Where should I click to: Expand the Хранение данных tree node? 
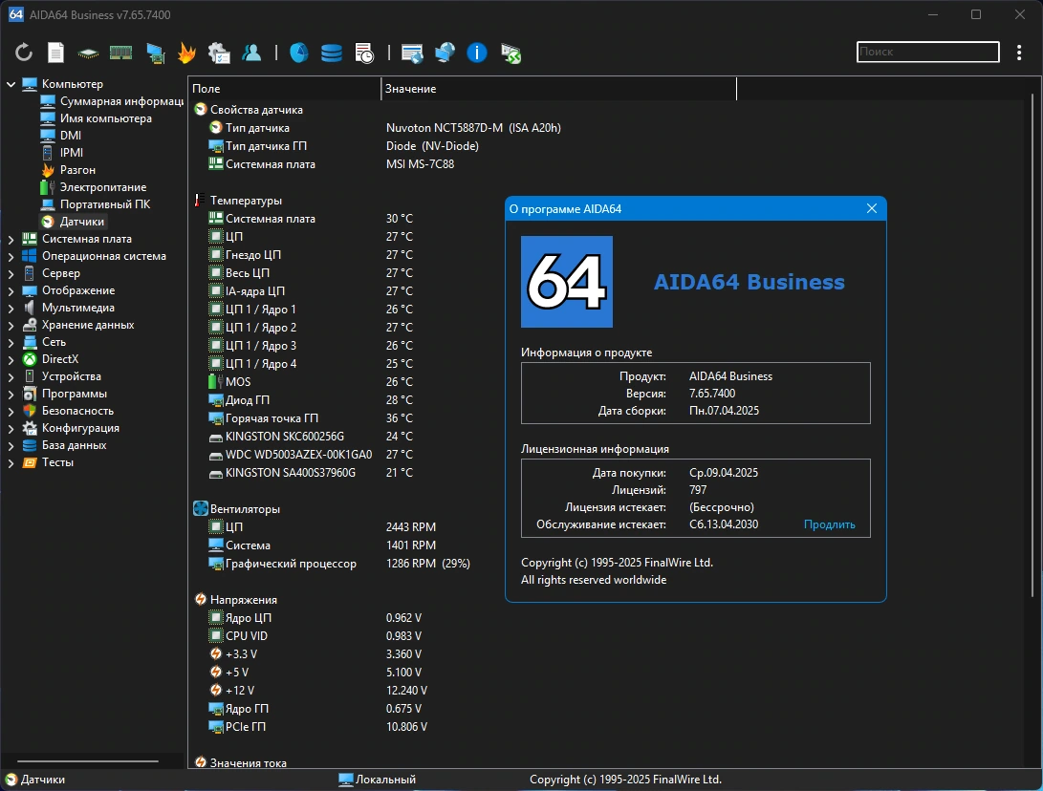[x=11, y=325]
